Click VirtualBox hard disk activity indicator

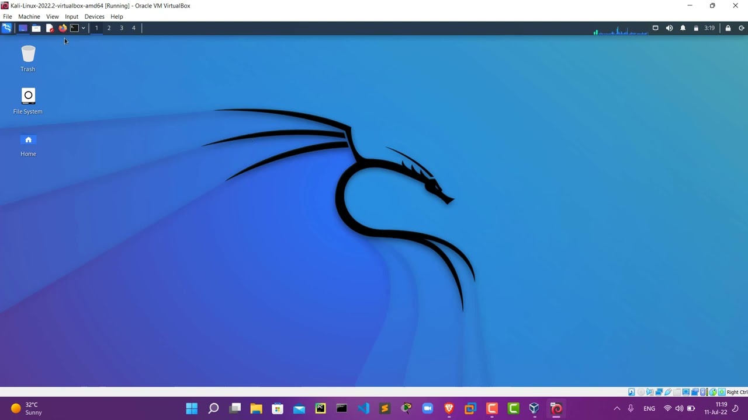[632, 392]
